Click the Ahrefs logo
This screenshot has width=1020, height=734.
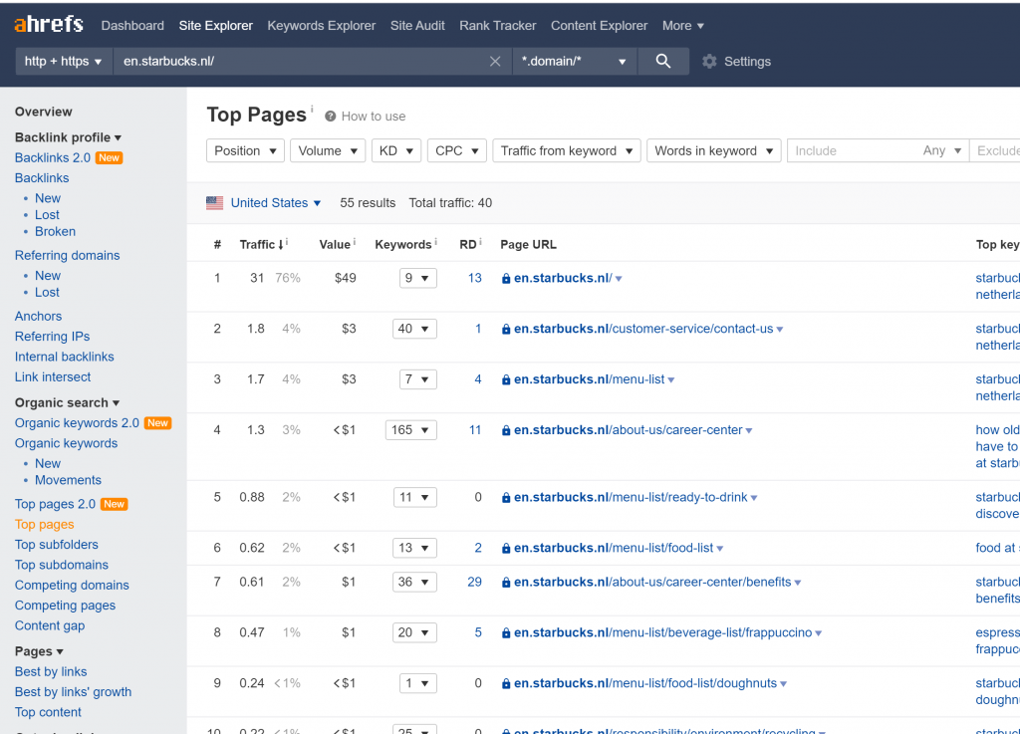pyautogui.click(x=49, y=25)
